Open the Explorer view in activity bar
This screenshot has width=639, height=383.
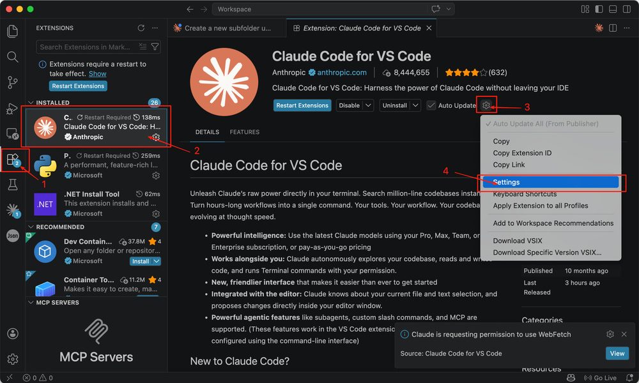pos(12,31)
